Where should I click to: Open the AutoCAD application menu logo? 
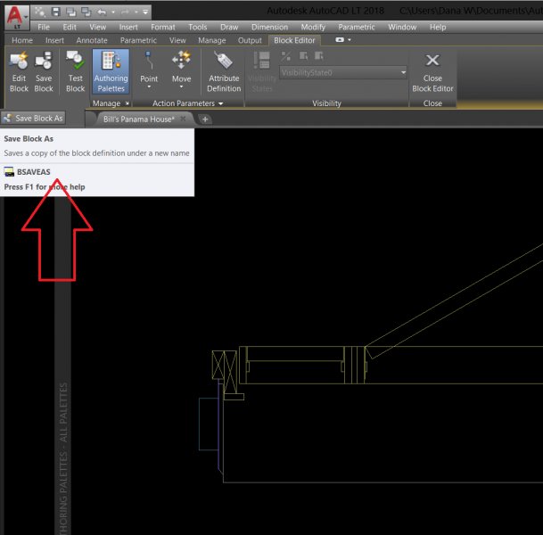[x=13, y=16]
